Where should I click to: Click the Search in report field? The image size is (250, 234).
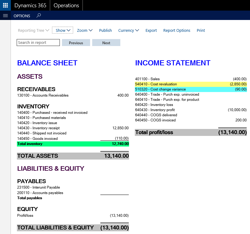(38, 43)
